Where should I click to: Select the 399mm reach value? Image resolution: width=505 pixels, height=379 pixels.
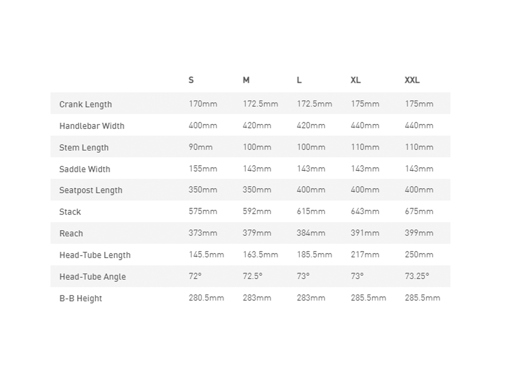tap(419, 233)
